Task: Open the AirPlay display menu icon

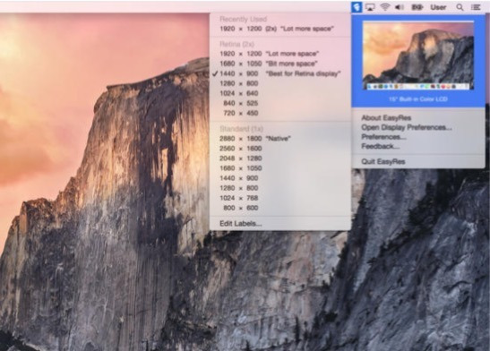Action: [370, 7]
